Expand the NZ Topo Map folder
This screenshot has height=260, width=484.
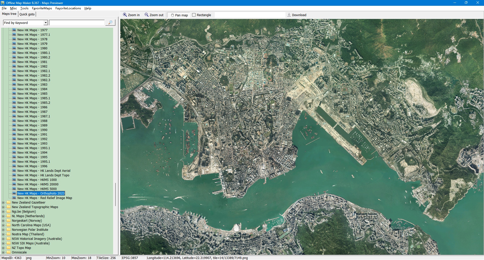click(3, 248)
